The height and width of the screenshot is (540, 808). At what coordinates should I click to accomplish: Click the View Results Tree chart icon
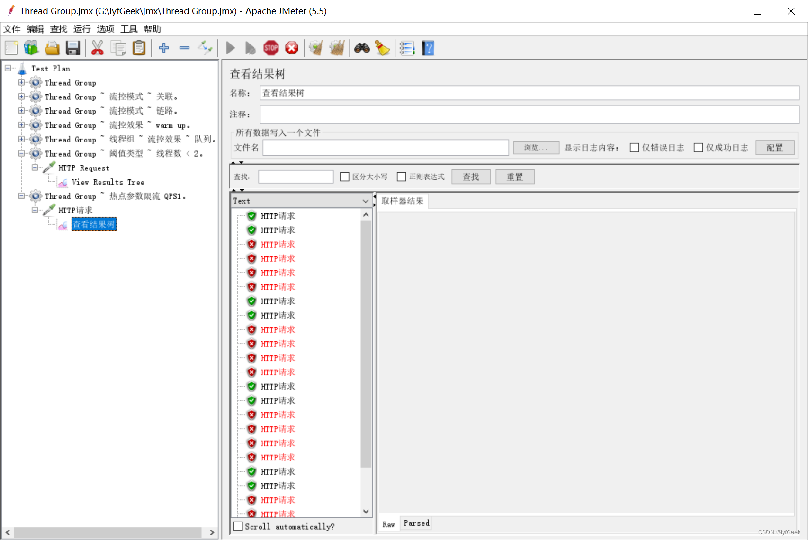[63, 183]
